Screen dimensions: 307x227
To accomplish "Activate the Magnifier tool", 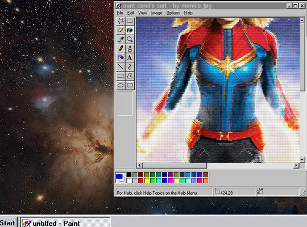I will pos(130,39).
